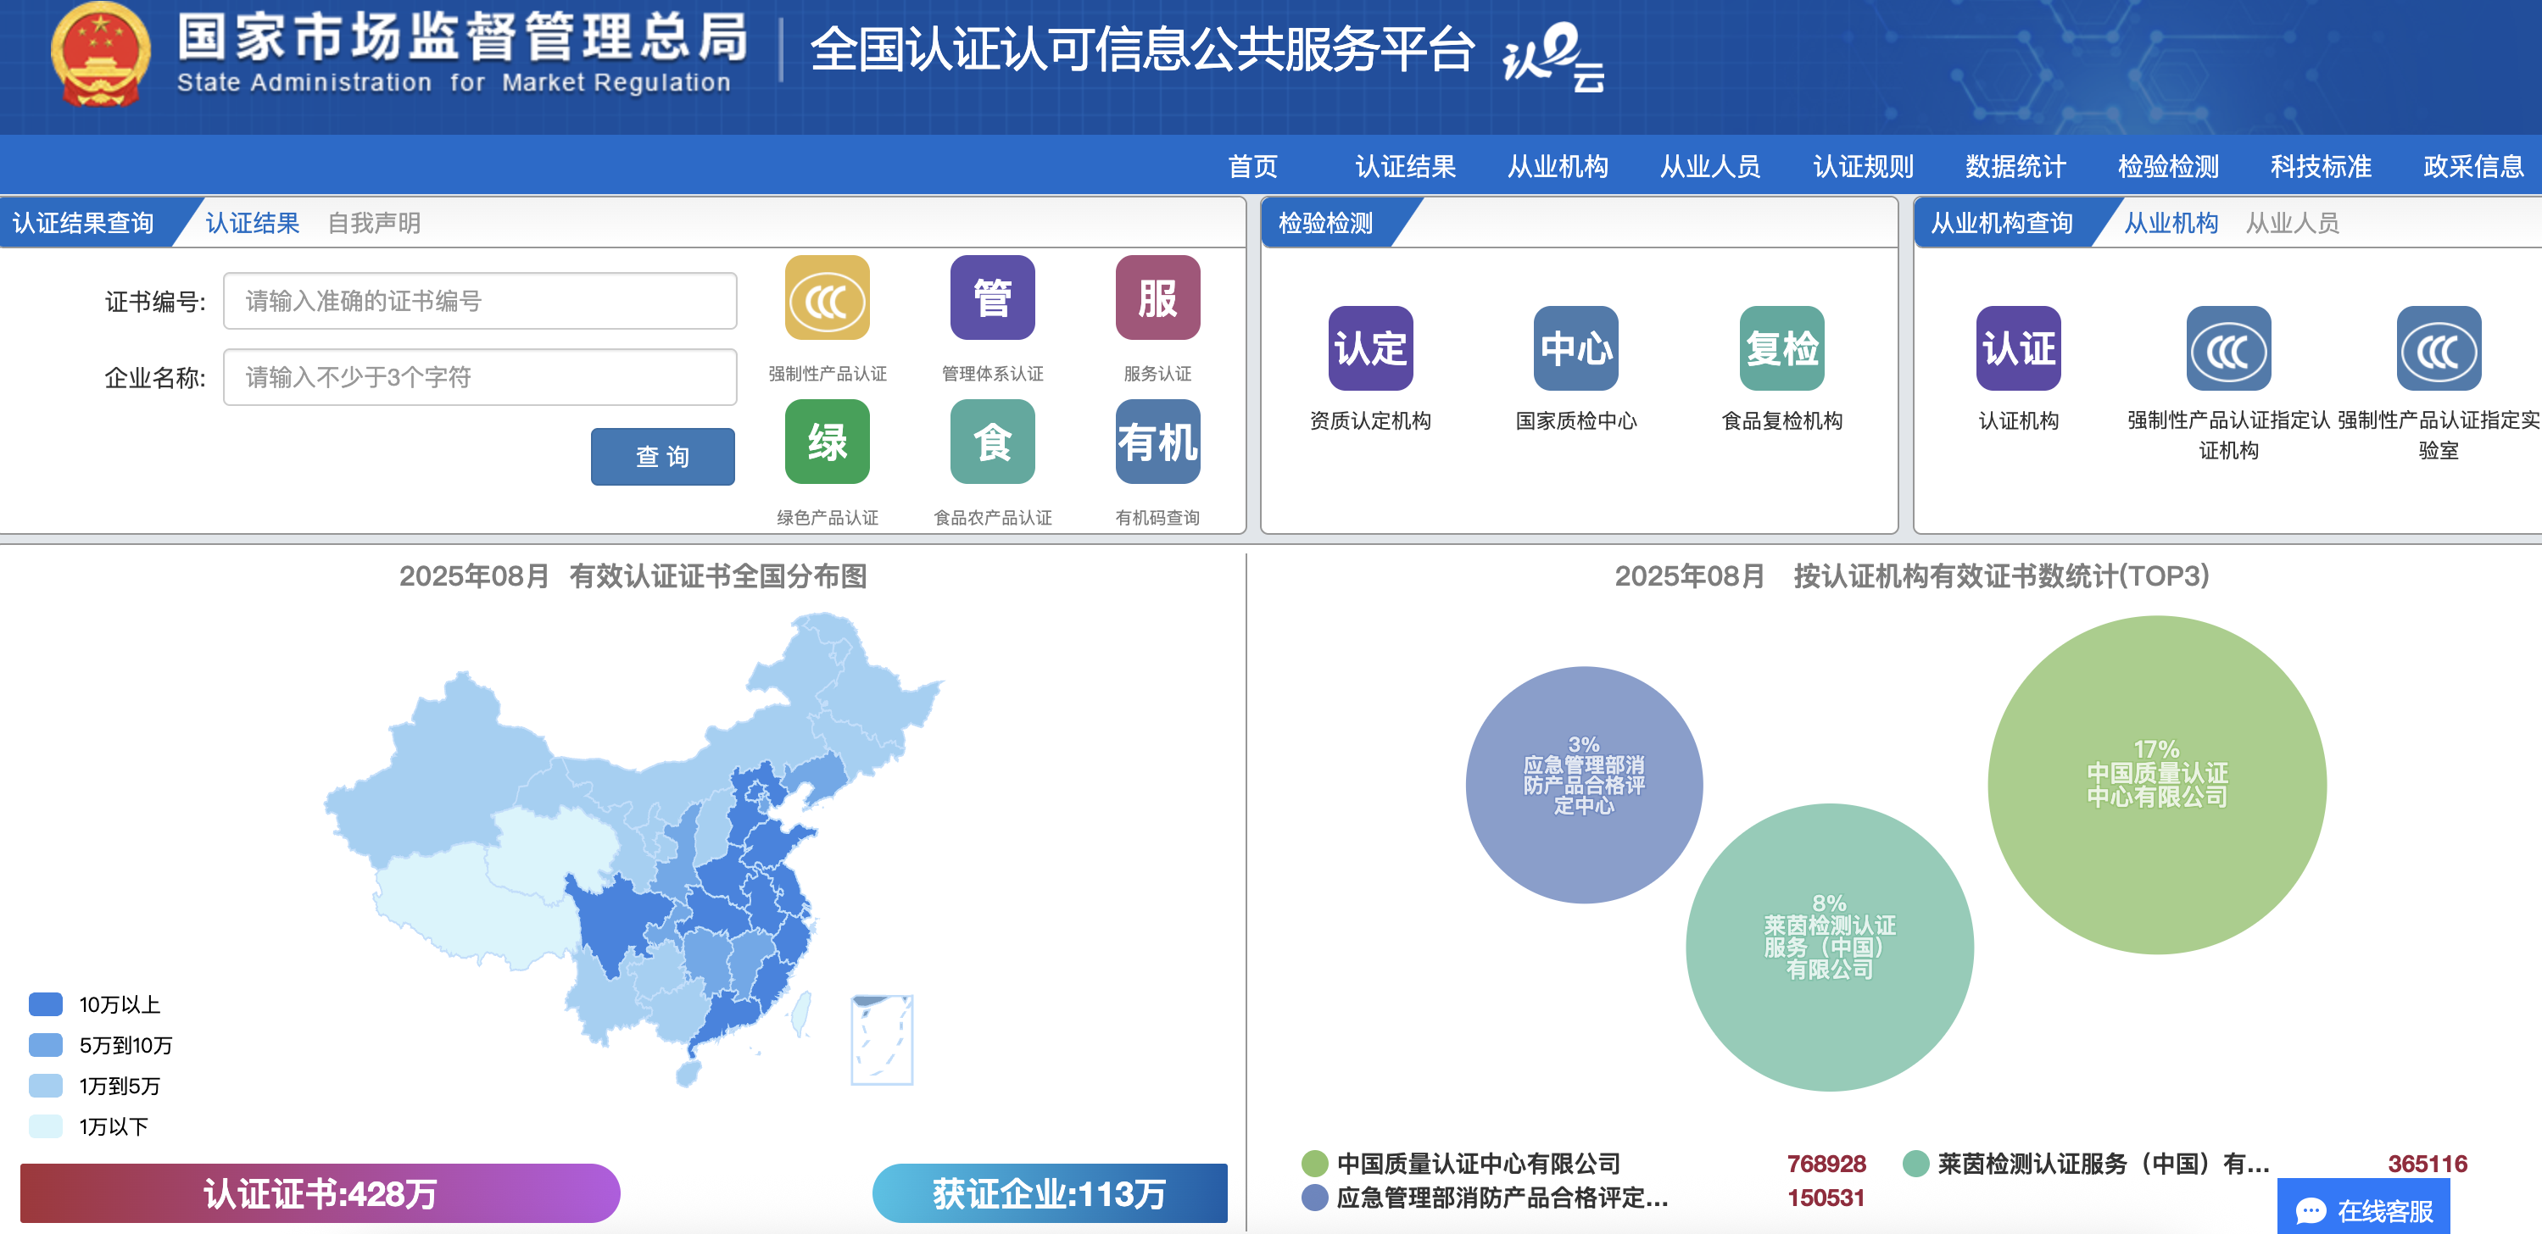Switch to the 自我声明 tab
The image size is (2542, 1234).
[x=373, y=223]
